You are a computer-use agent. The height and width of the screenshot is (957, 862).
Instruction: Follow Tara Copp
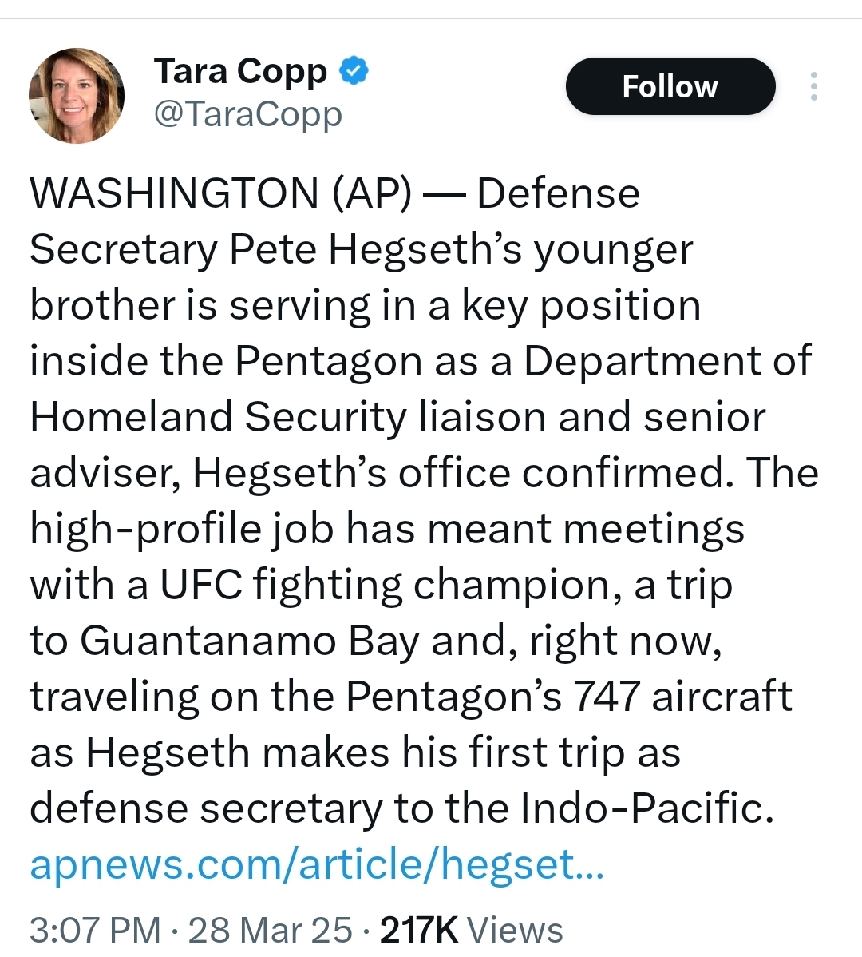click(x=670, y=86)
